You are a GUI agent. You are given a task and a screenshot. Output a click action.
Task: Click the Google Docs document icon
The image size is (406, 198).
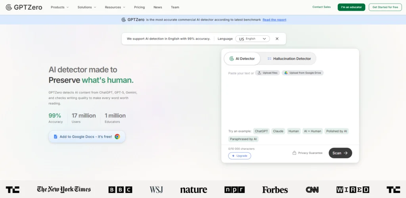(x=56, y=137)
